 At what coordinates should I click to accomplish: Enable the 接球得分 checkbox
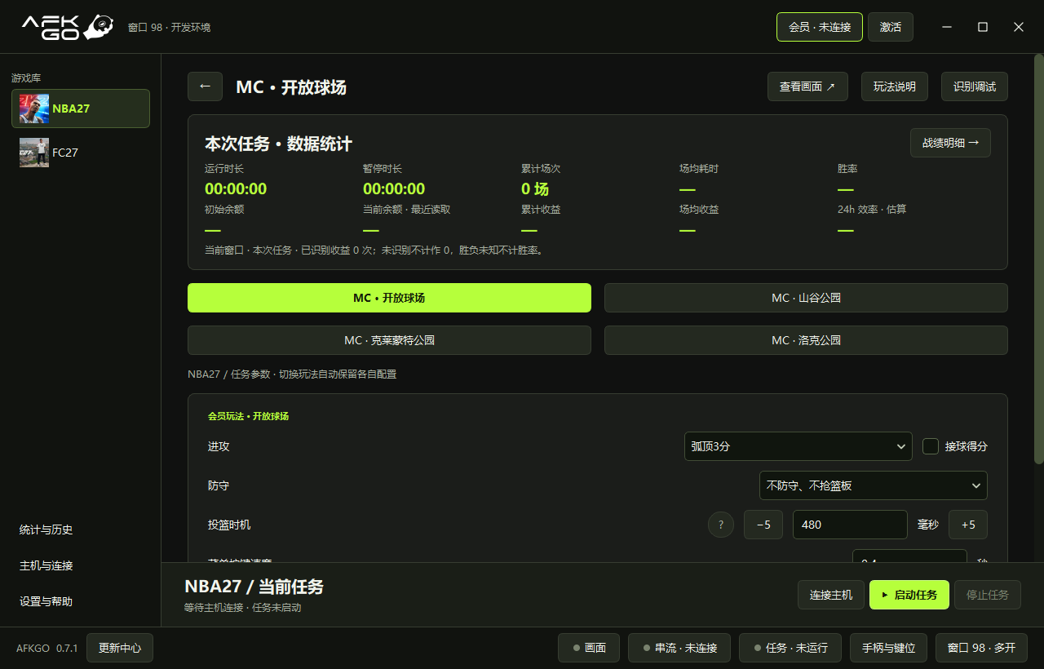tap(931, 446)
